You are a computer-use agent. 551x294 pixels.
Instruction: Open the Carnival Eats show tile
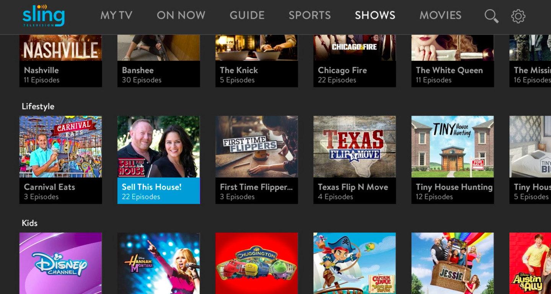click(x=61, y=160)
